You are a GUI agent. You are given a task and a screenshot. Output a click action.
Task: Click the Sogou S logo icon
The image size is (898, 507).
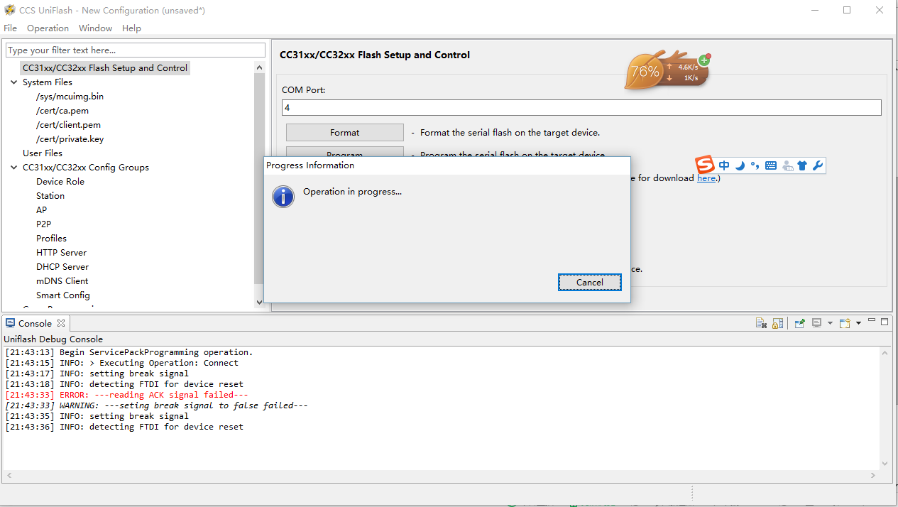point(705,165)
